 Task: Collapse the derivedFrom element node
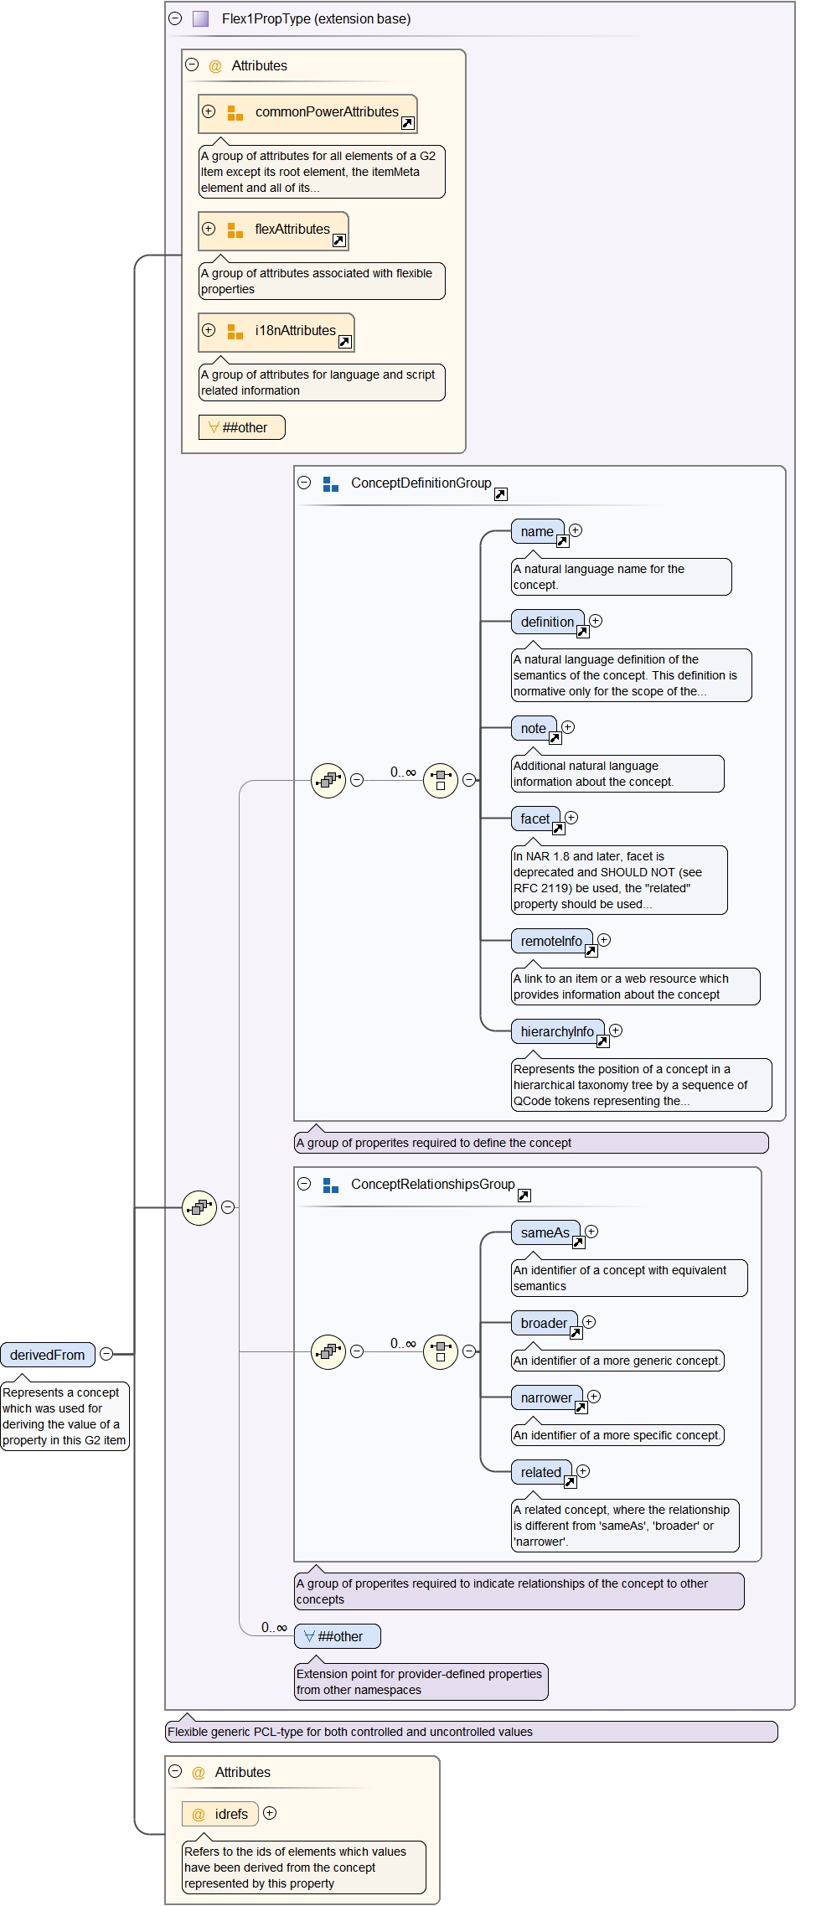point(106,1354)
